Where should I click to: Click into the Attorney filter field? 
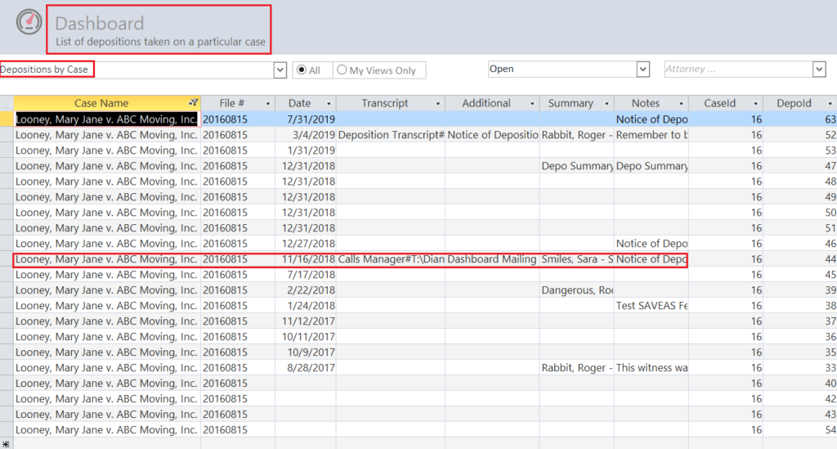[739, 69]
